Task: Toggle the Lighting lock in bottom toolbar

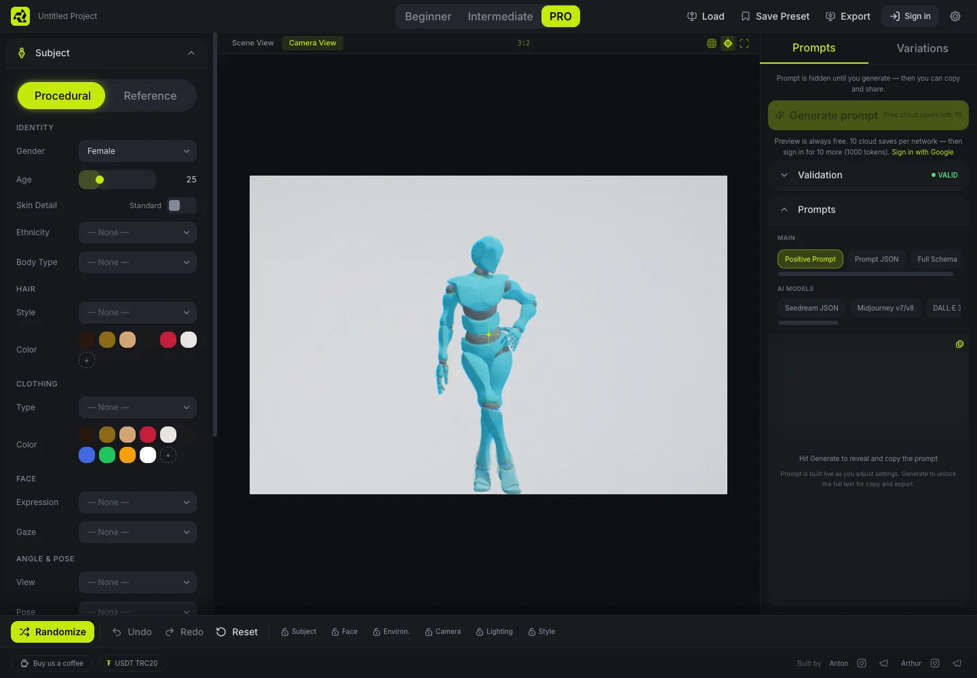Action: click(494, 632)
